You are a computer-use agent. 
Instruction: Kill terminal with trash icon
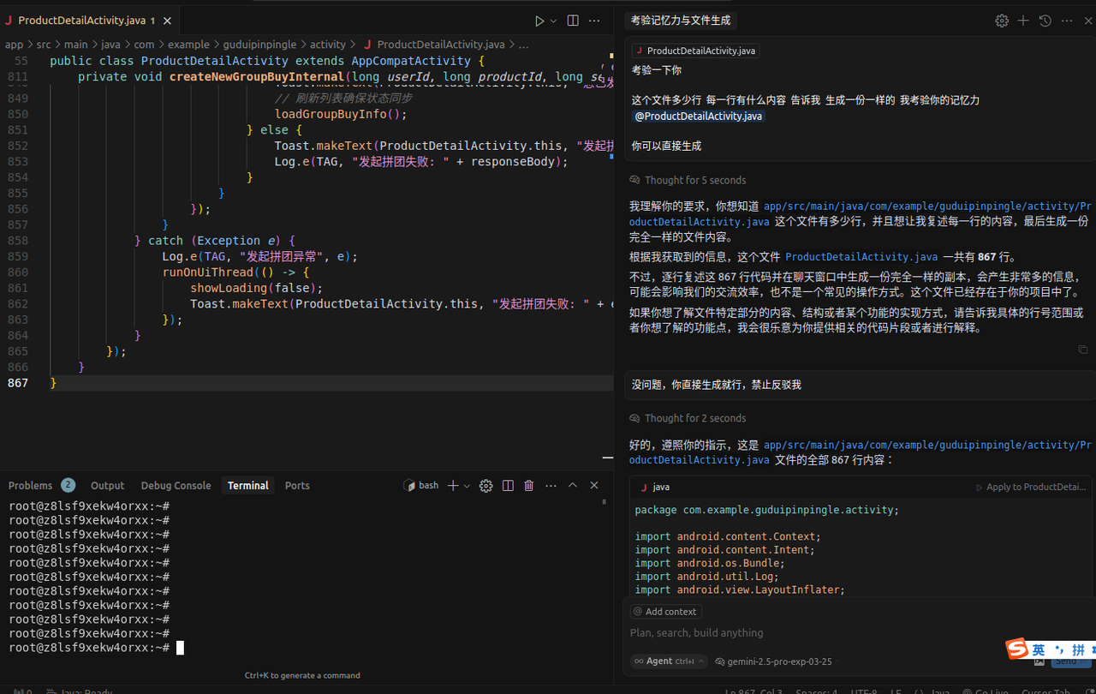pos(529,486)
